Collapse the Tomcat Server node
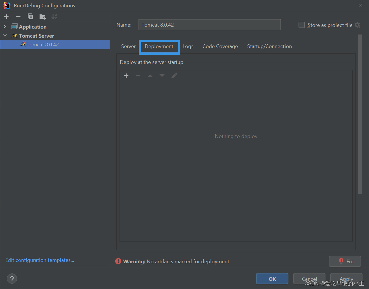 pos(5,36)
